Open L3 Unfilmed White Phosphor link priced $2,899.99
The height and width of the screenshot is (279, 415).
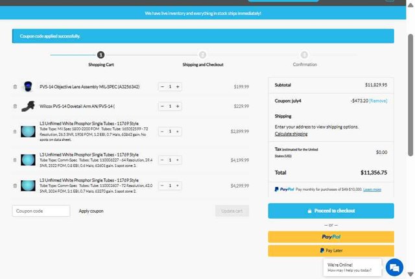click(x=89, y=124)
